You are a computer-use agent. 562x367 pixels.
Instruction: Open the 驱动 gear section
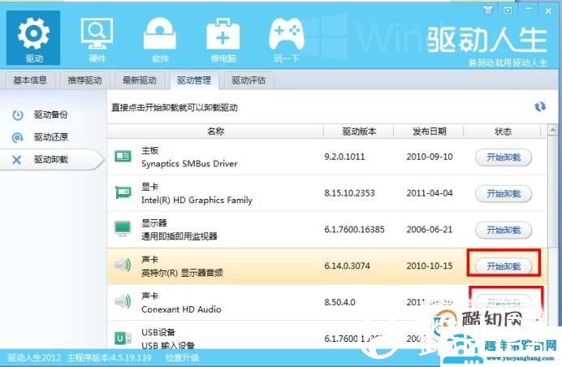(33, 37)
